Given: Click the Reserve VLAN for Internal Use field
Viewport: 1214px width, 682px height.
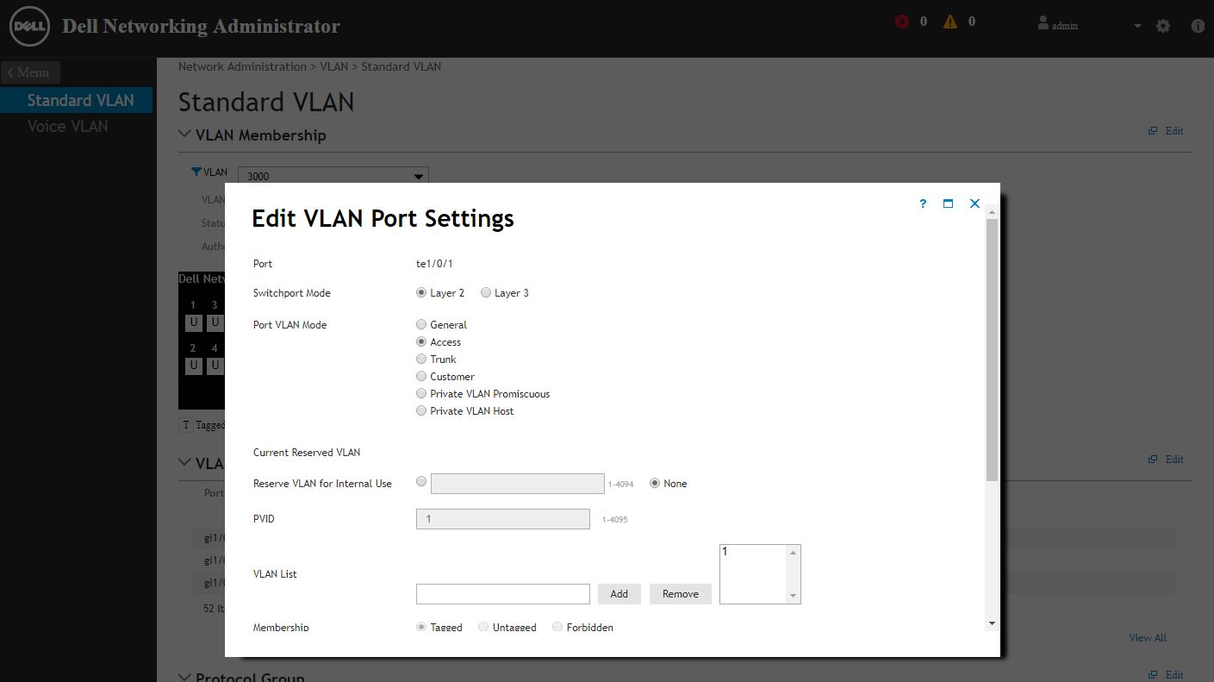Looking at the screenshot, I should point(517,483).
